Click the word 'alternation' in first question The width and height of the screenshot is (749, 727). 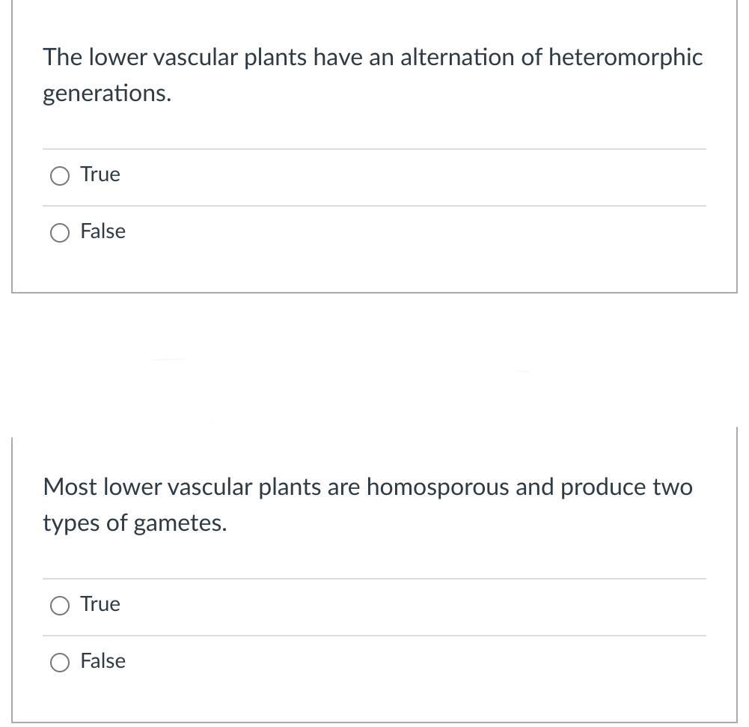tap(456, 58)
